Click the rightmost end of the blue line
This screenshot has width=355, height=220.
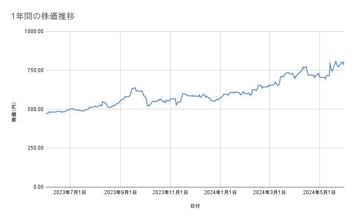click(x=344, y=61)
